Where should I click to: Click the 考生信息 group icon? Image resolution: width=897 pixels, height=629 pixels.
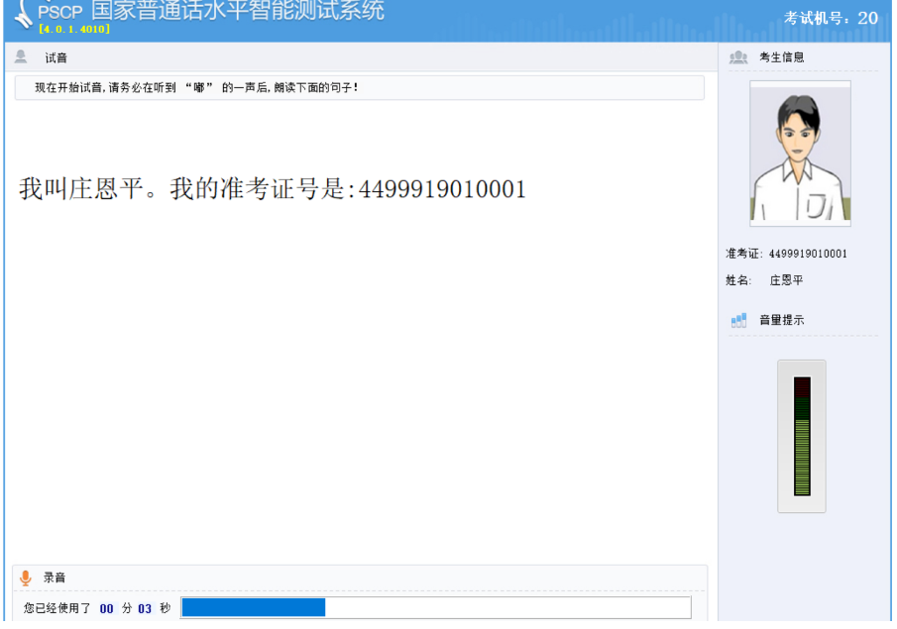coord(738,57)
